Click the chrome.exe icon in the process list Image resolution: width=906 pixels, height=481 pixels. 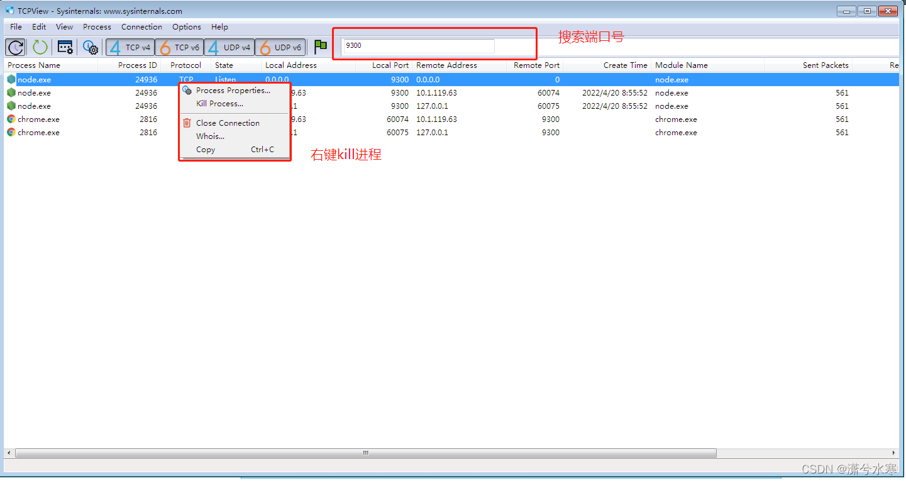tap(11, 119)
